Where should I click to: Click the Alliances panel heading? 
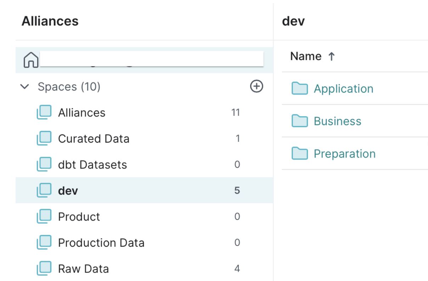pyautogui.click(x=50, y=21)
